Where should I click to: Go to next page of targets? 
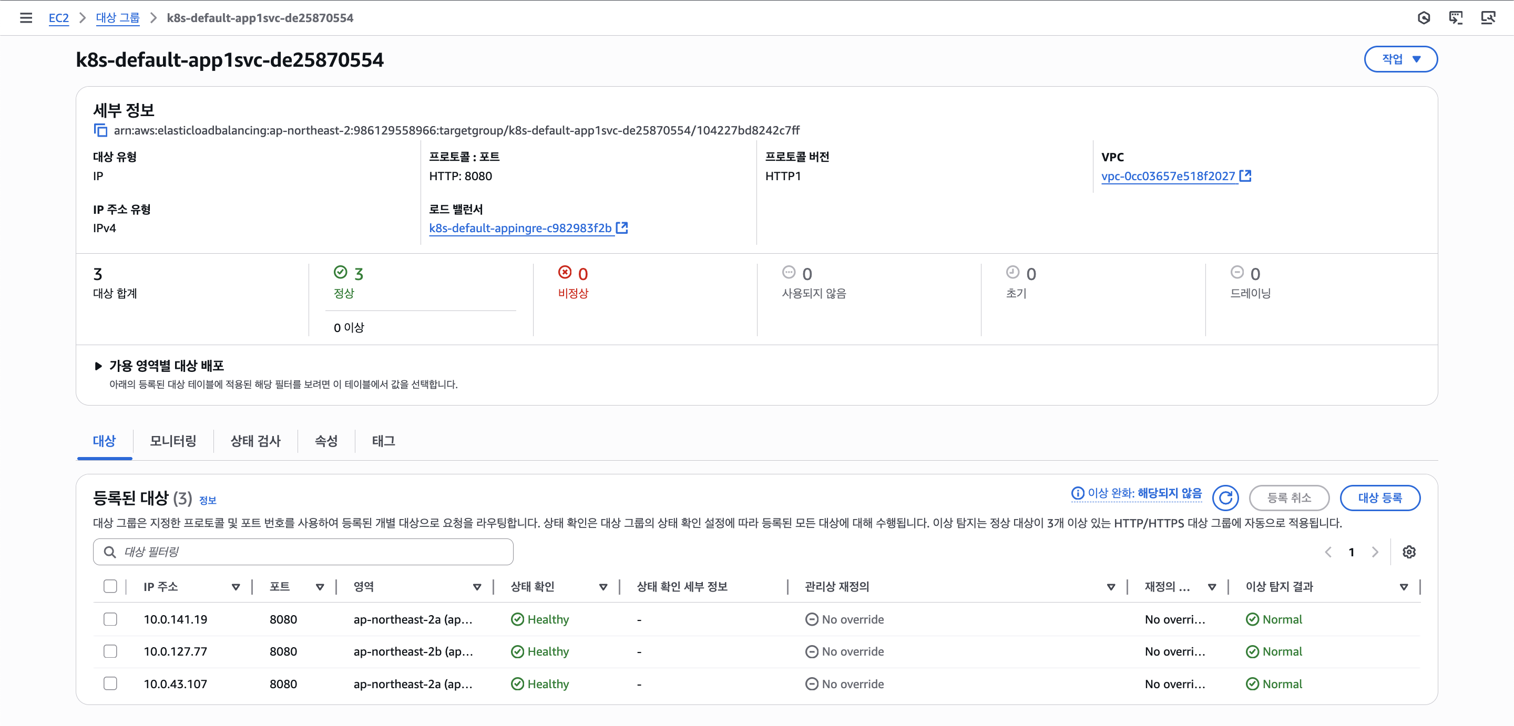click(x=1375, y=552)
